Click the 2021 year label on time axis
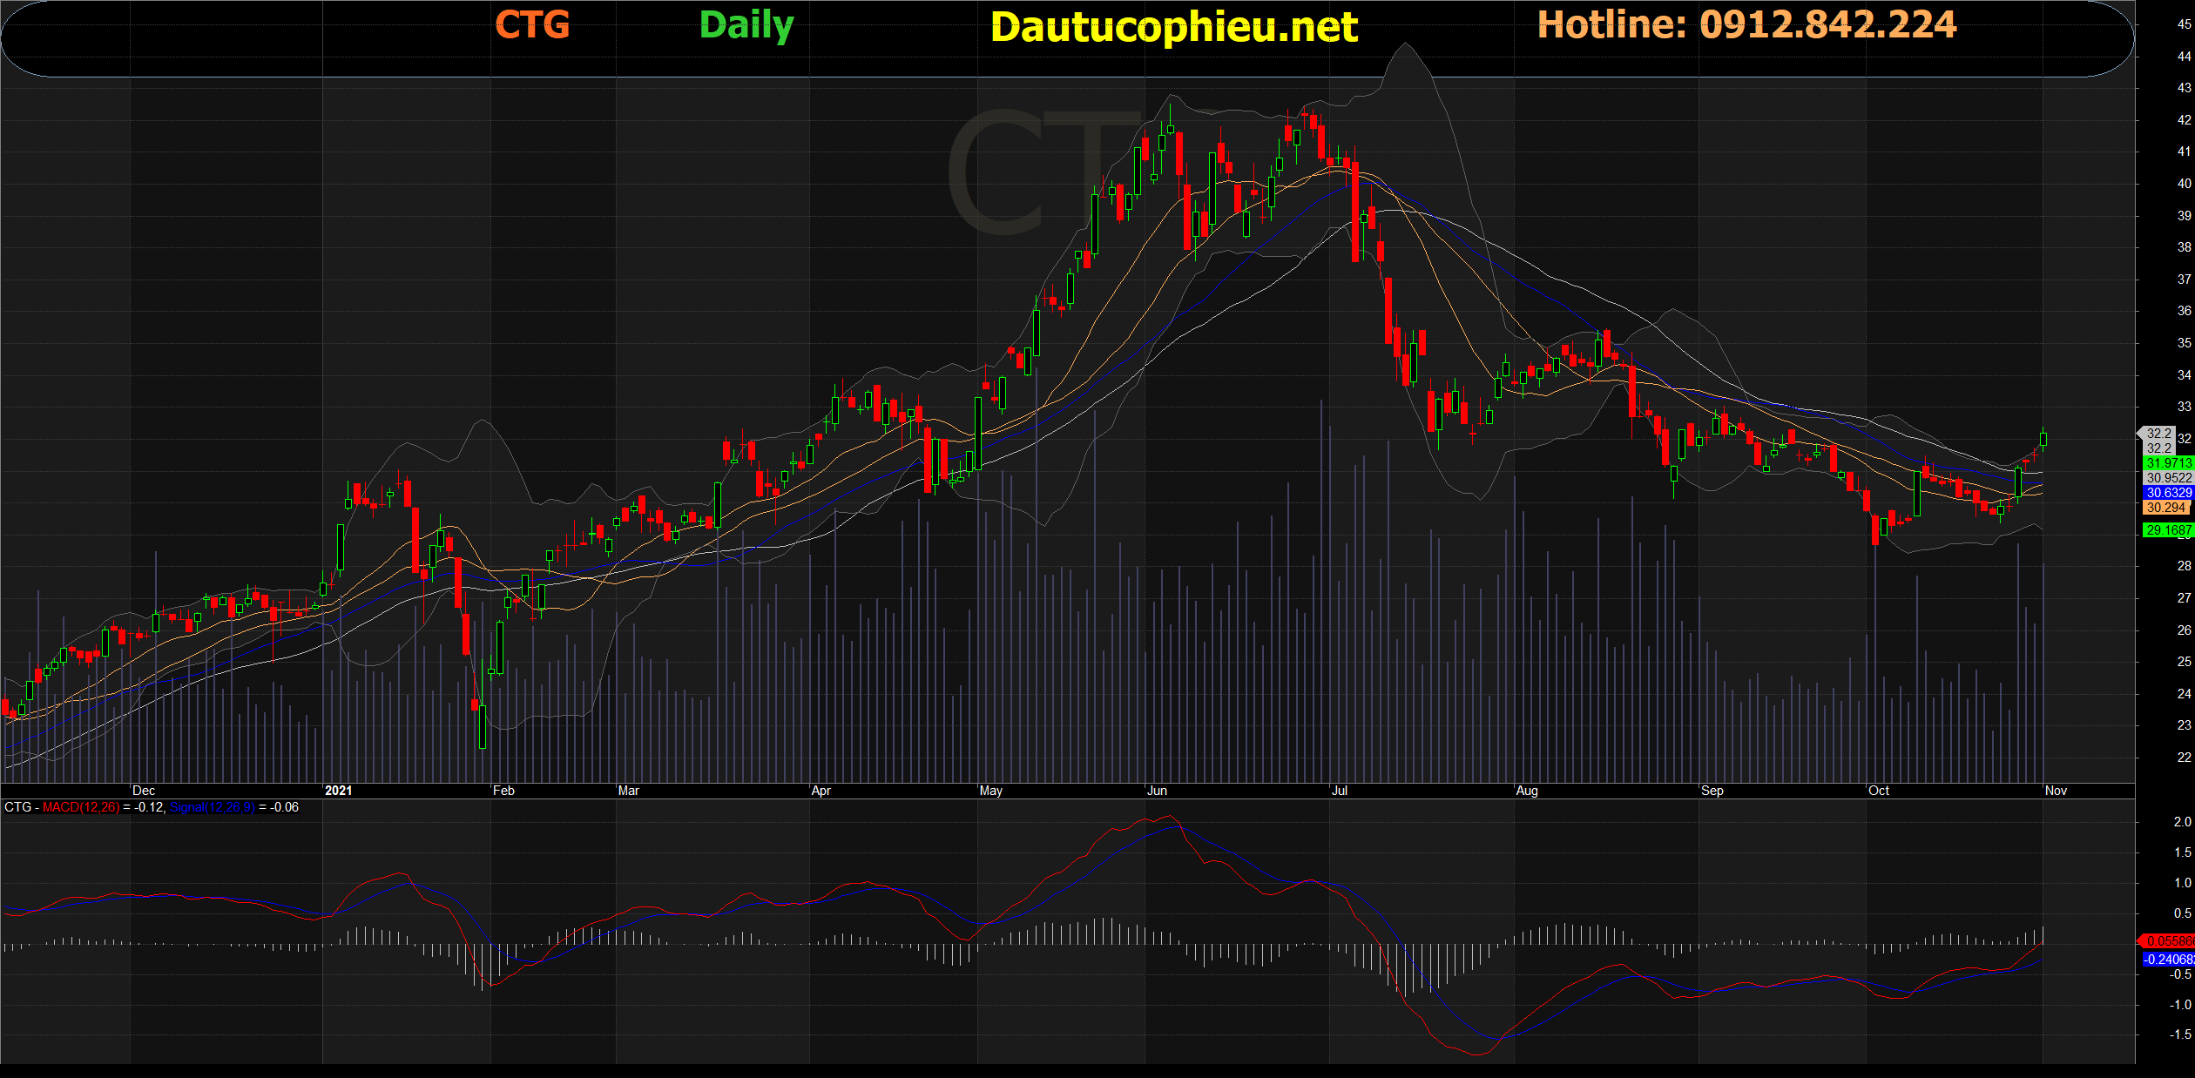This screenshot has width=2195, height=1078. click(x=338, y=791)
